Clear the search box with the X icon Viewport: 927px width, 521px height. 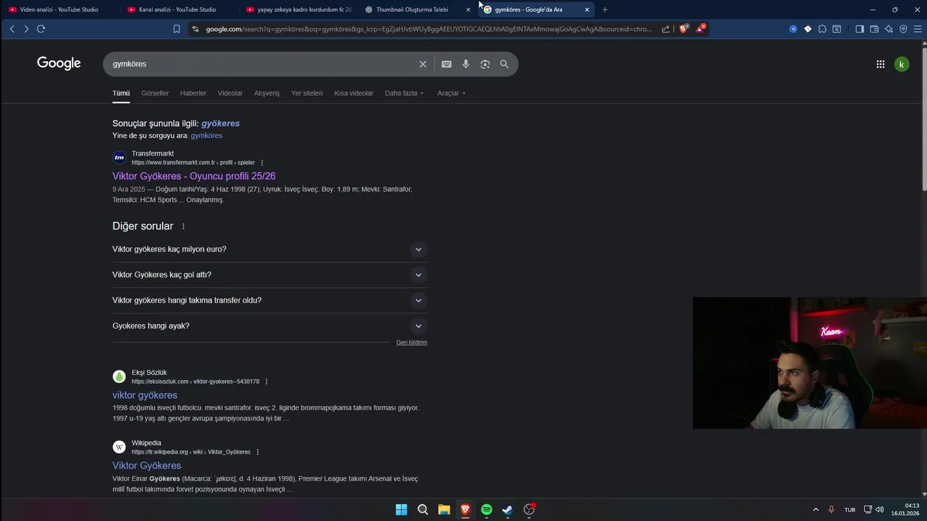423,64
